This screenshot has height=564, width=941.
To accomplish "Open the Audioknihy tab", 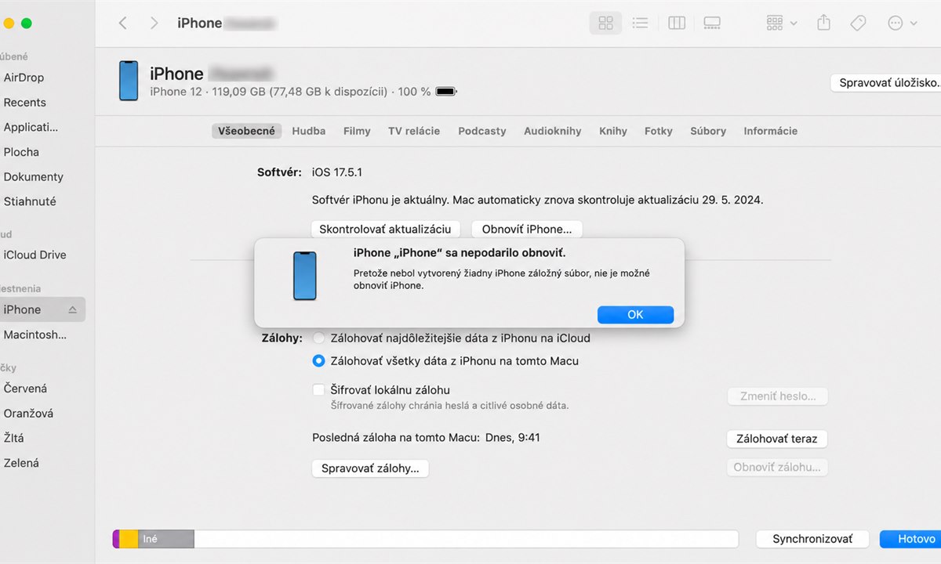I will click(553, 131).
